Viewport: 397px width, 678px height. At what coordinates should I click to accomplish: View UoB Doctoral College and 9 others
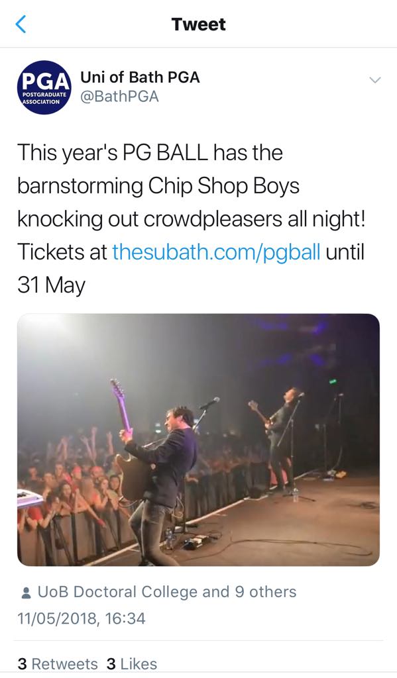coord(167,592)
